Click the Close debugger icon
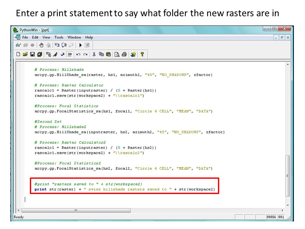The image size is (305, 229). click(x=87, y=45)
